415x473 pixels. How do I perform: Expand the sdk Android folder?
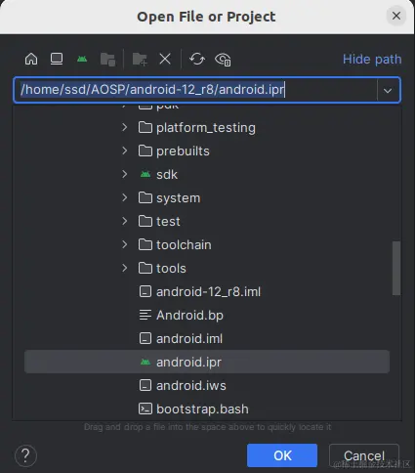coord(125,174)
